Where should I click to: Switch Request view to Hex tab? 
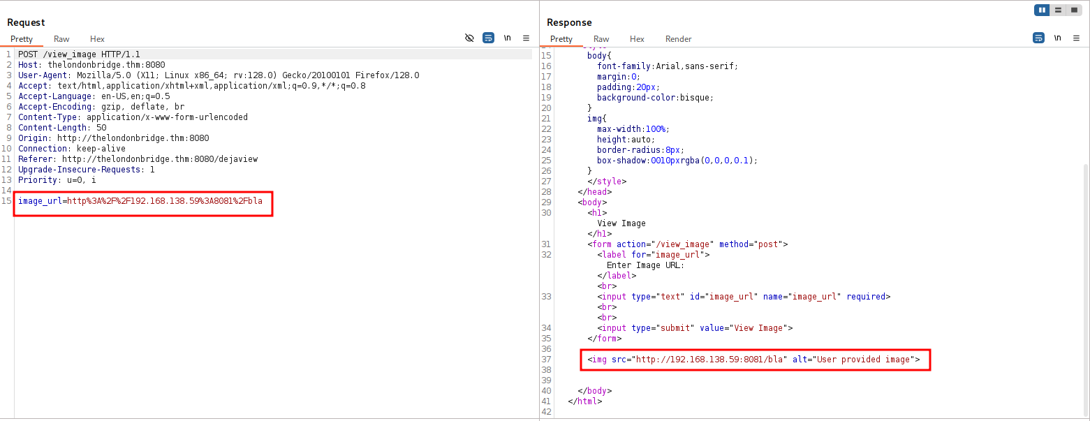coord(97,39)
